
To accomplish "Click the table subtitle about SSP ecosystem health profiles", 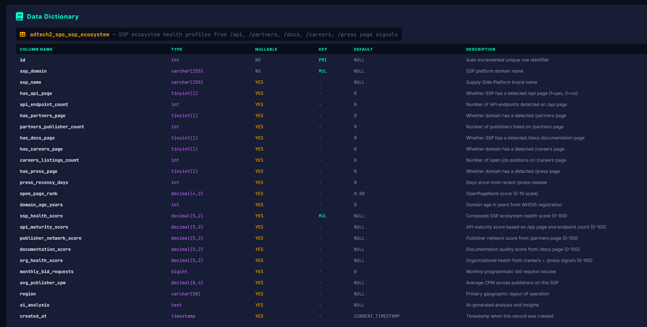I will pos(258,34).
